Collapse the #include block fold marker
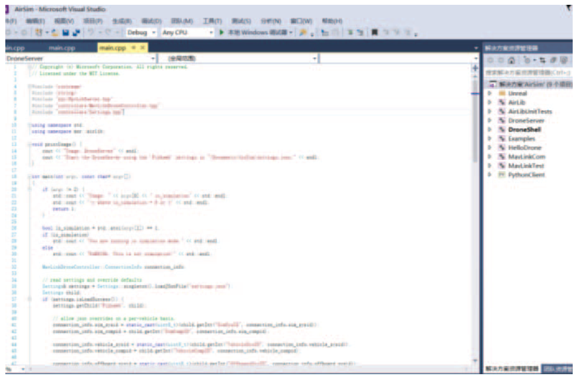 point(28,86)
